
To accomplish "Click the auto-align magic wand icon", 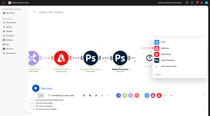I will 102,95.
